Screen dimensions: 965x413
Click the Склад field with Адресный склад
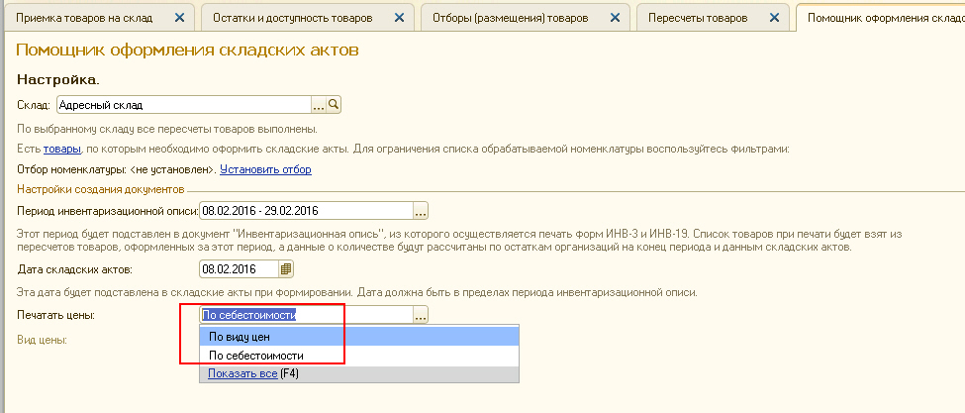[184, 105]
